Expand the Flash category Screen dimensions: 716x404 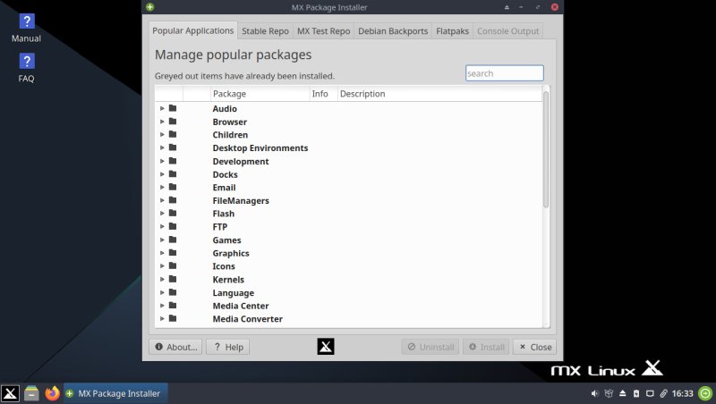tap(162, 214)
